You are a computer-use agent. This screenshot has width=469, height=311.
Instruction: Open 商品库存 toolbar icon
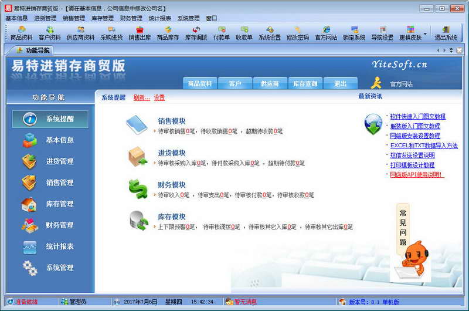[x=168, y=33]
